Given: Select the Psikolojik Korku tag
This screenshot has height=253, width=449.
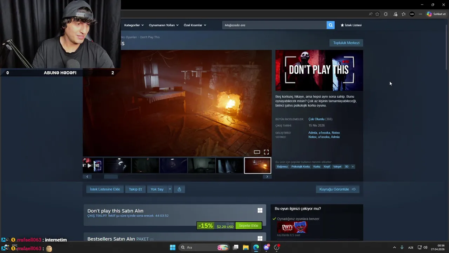Looking at the screenshot, I should (301, 167).
